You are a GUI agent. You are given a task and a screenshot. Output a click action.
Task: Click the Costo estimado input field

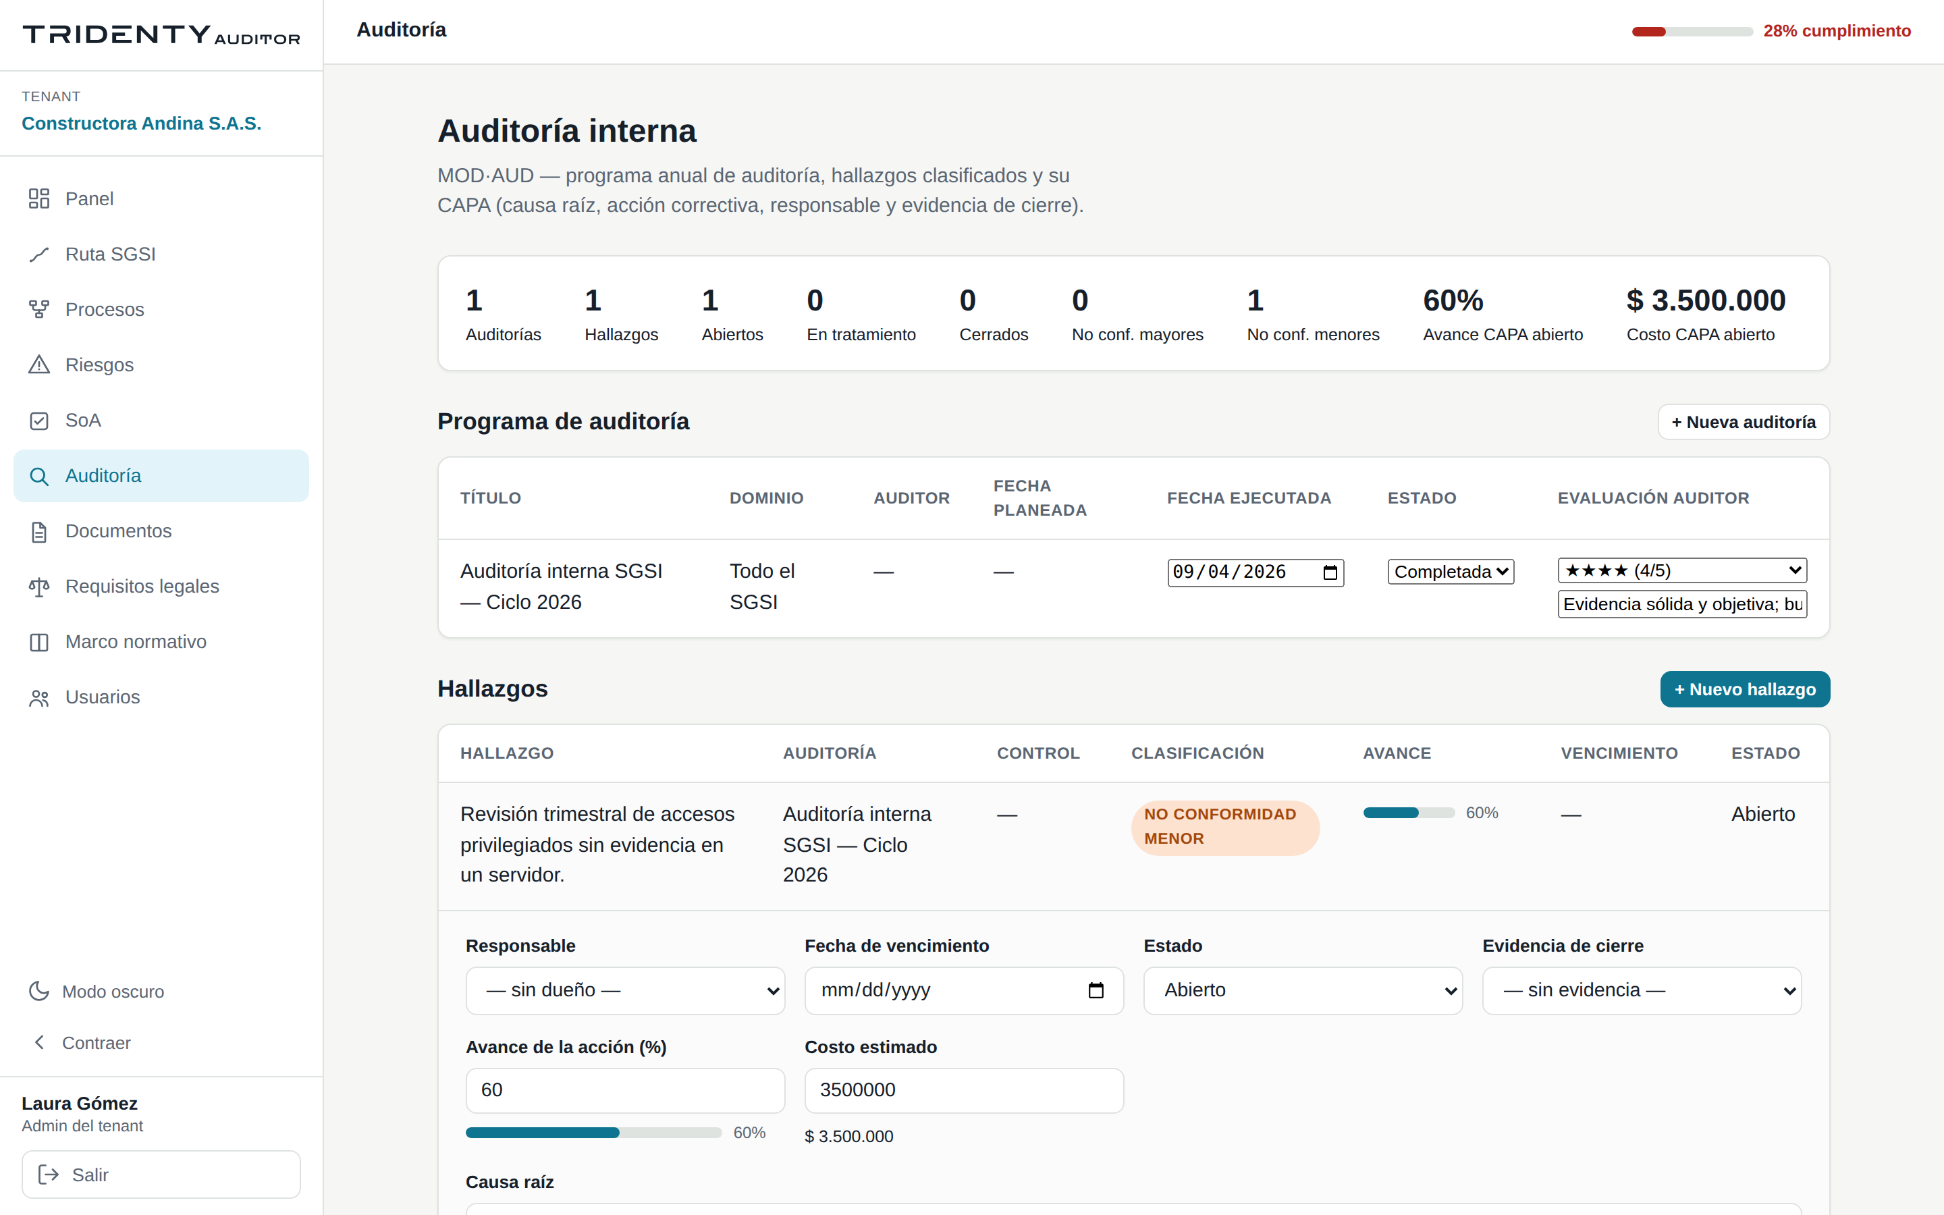point(964,1090)
